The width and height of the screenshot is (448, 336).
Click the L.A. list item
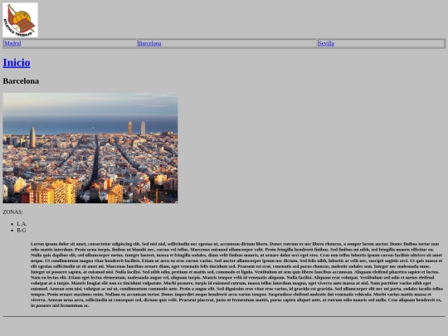[x=22, y=224]
